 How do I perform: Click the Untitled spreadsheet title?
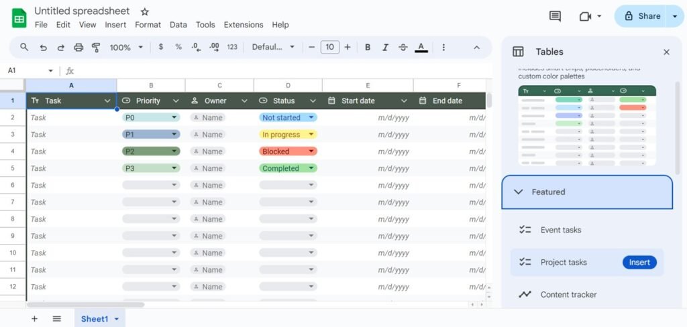(x=82, y=11)
